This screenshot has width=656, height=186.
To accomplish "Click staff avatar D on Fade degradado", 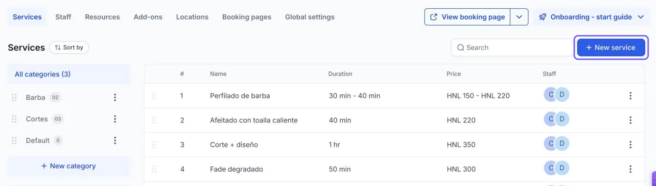I will pos(562,168).
